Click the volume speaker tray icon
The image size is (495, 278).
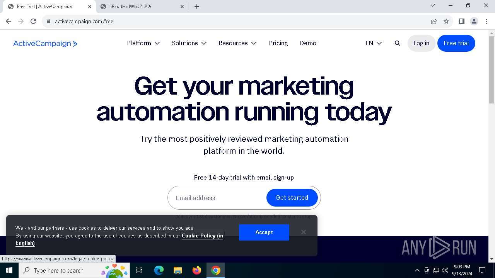click(445, 270)
